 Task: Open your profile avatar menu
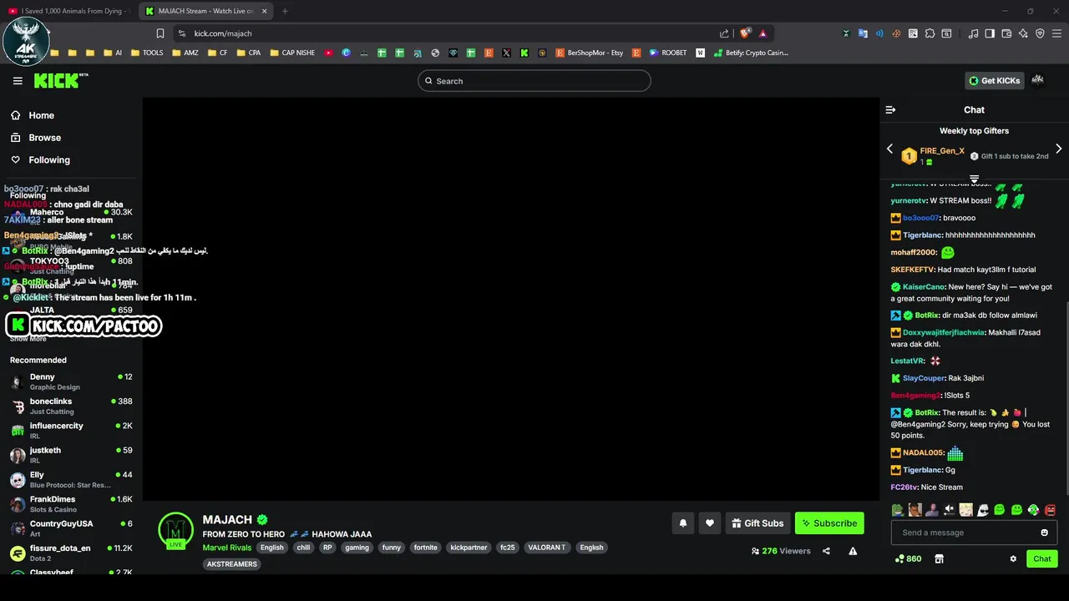point(1037,80)
